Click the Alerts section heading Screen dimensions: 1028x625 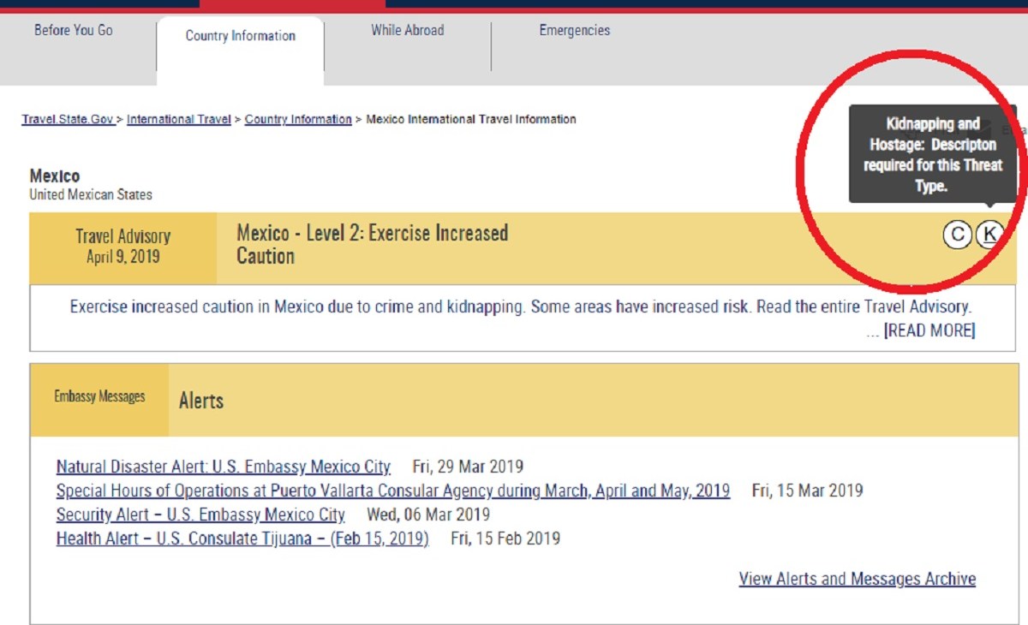point(201,402)
